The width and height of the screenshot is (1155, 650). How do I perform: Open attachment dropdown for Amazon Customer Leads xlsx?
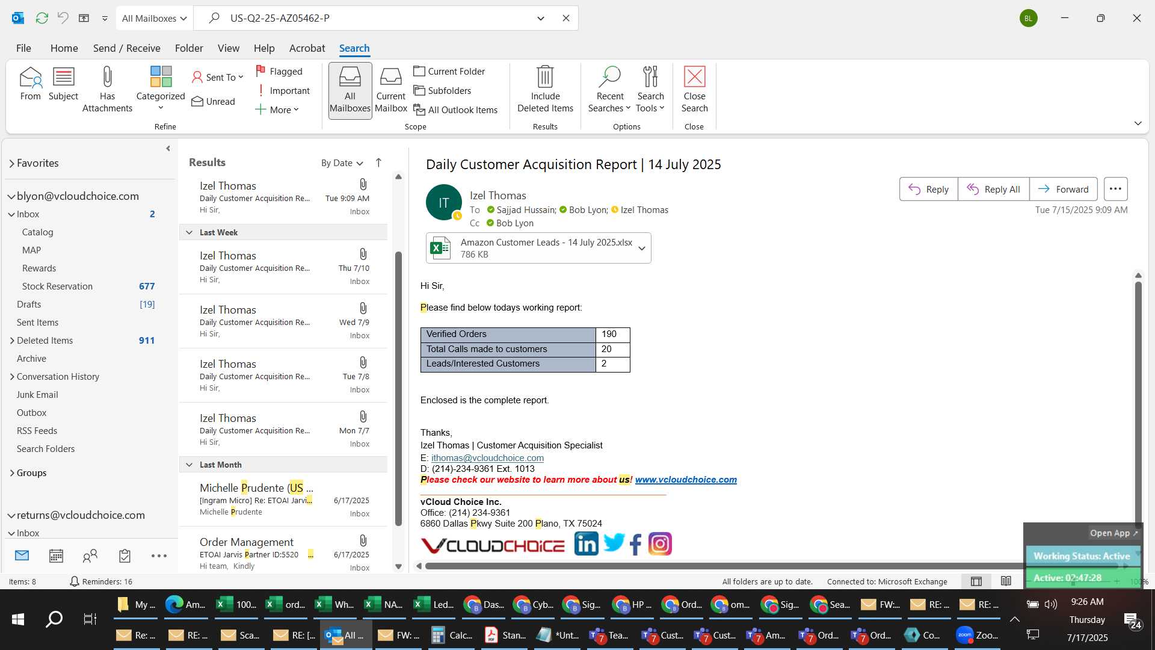coord(641,248)
